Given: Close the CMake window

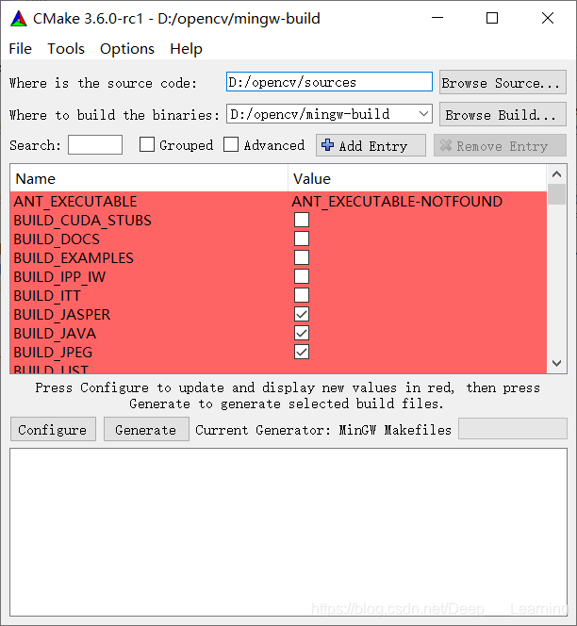Looking at the screenshot, I should click(x=548, y=18).
